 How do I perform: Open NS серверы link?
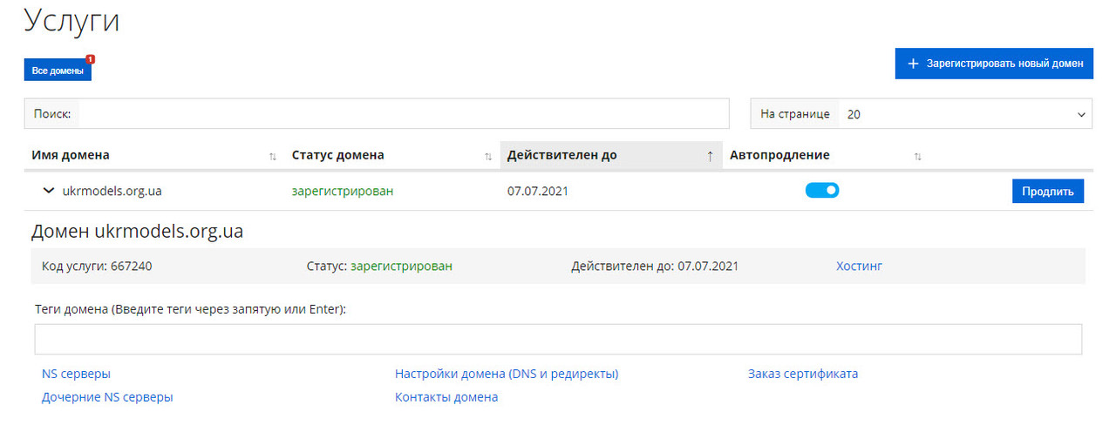[76, 374]
